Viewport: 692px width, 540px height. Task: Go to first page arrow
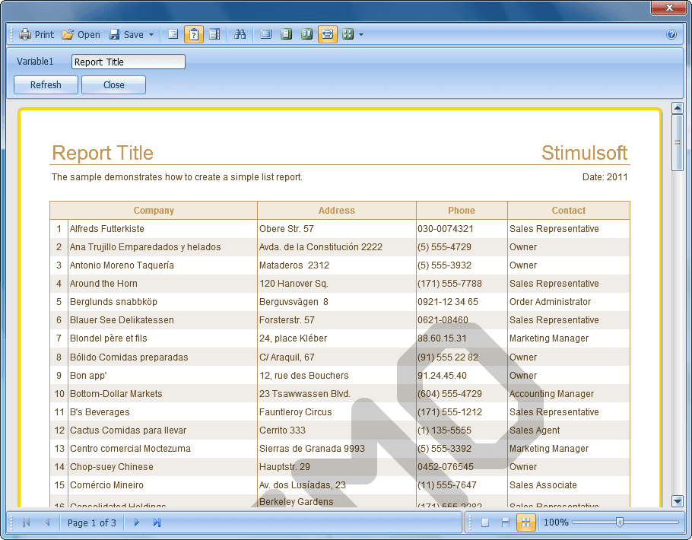point(26,523)
